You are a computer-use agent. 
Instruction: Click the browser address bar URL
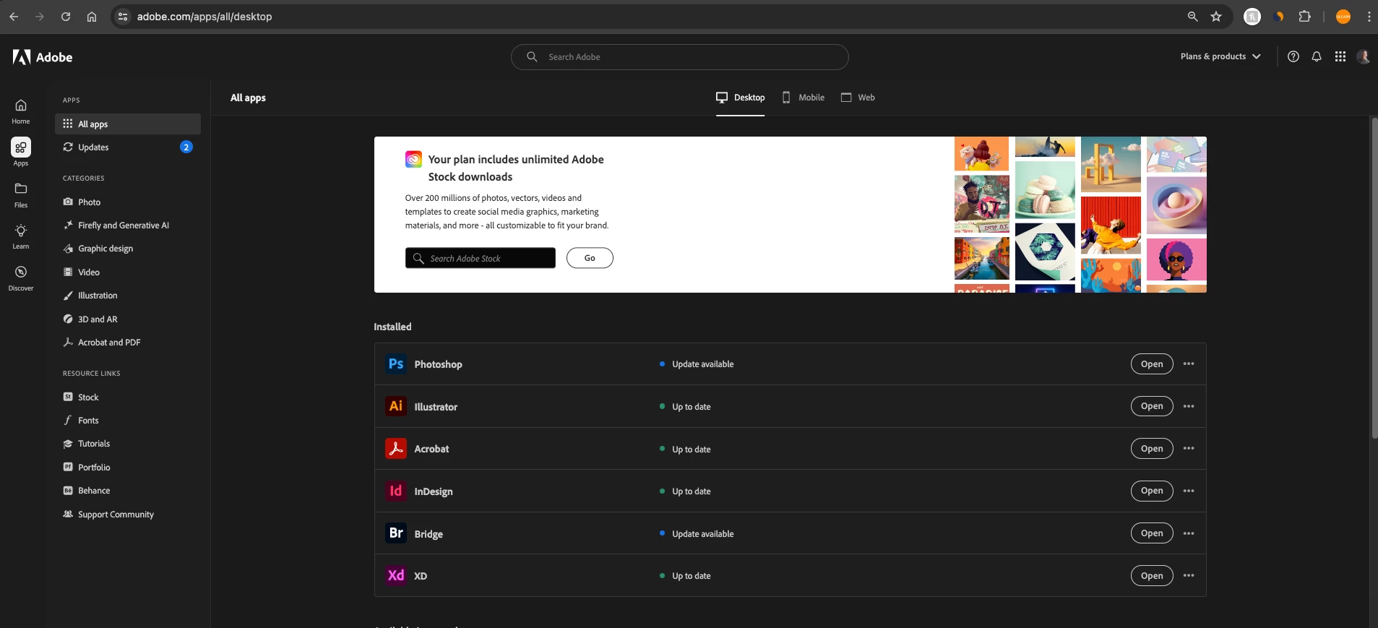tap(204, 17)
